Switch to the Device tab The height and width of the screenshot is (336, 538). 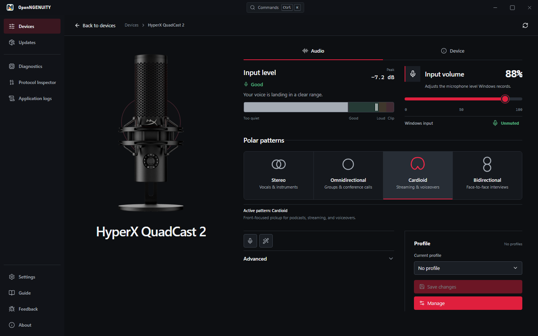pyautogui.click(x=452, y=51)
